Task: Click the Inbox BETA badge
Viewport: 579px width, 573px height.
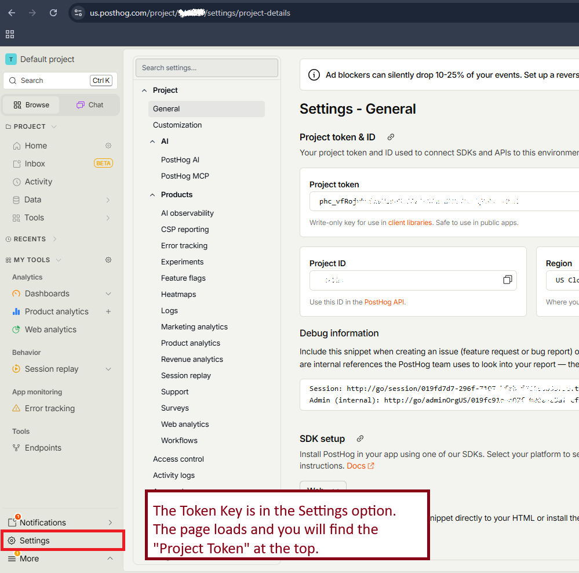Action: click(x=103, y=164)
